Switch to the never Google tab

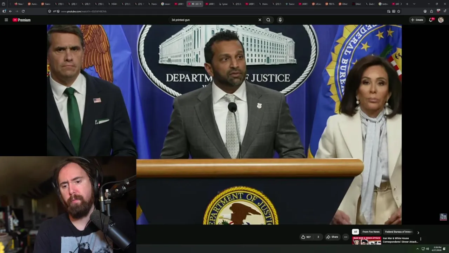[166, 4]
